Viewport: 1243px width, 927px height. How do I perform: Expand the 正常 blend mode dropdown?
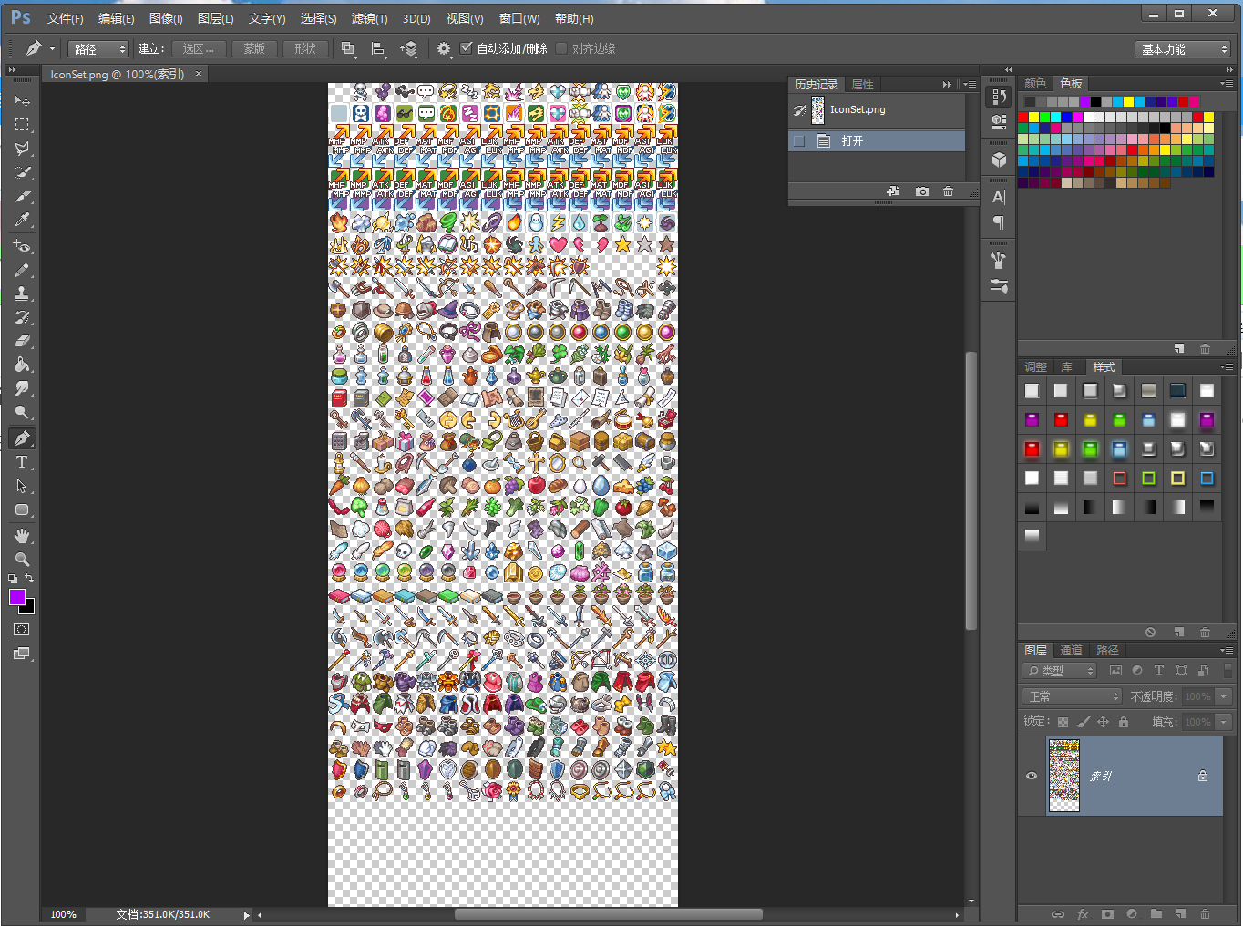(1072, 696)
